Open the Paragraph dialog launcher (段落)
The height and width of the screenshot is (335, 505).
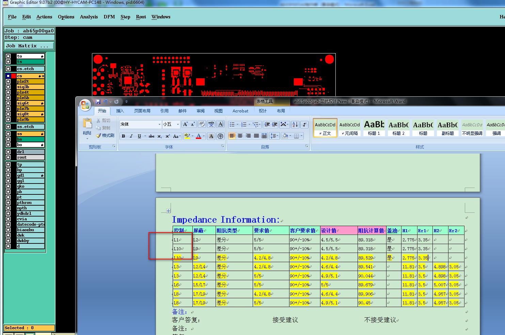(306, 146)
